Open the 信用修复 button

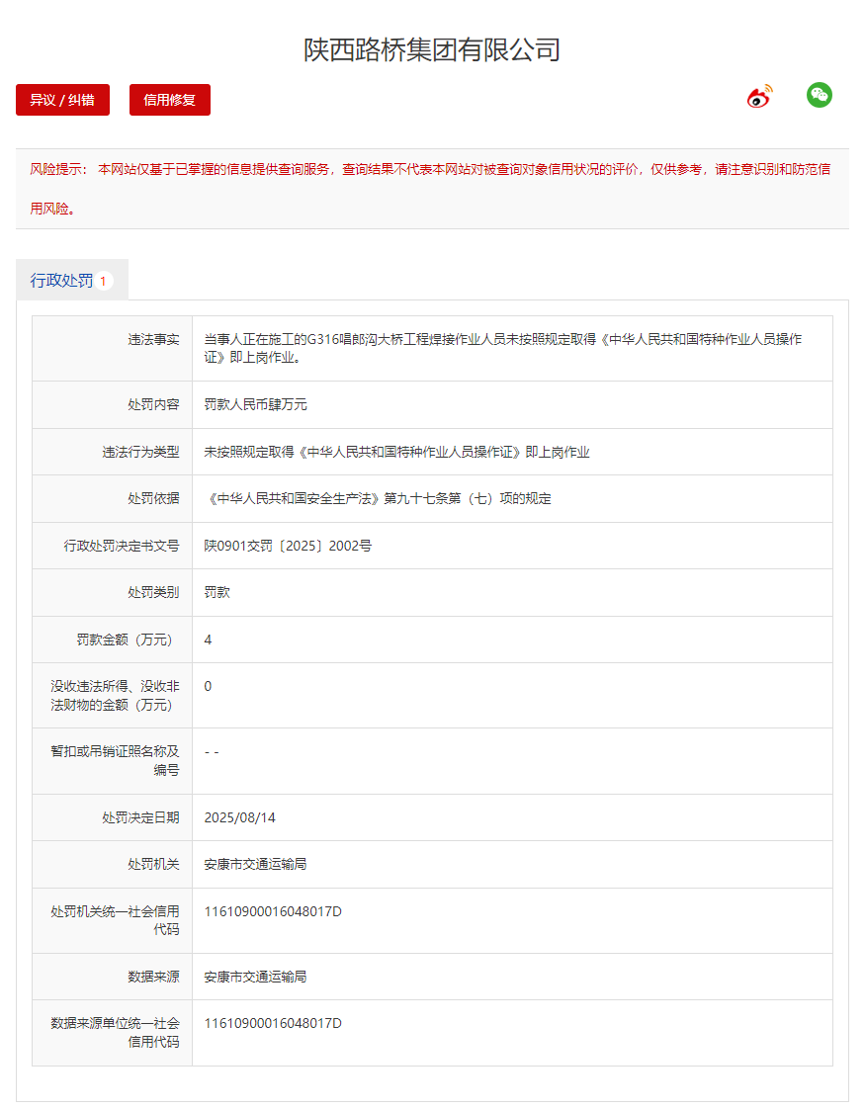click(x=170, y=100)
